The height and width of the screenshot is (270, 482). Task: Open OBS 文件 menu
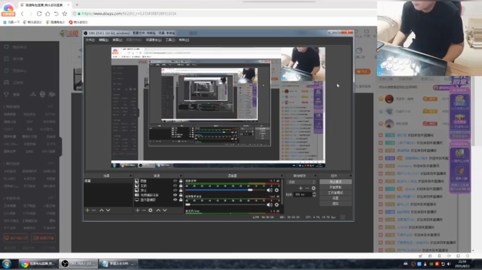click(90, 40)
